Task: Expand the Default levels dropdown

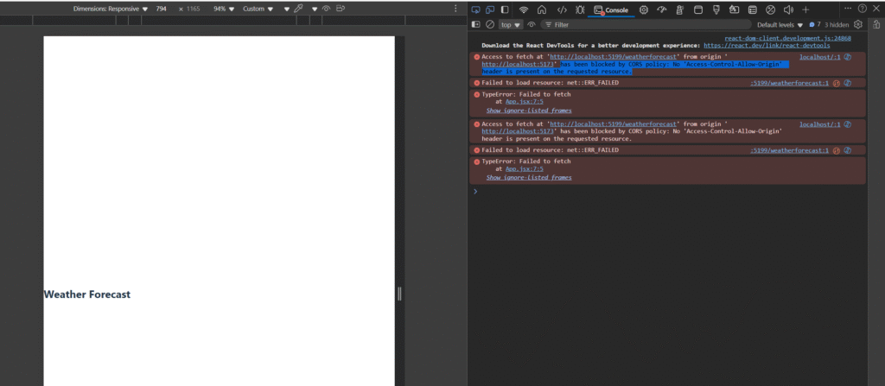Action: (x=780, y=25)
